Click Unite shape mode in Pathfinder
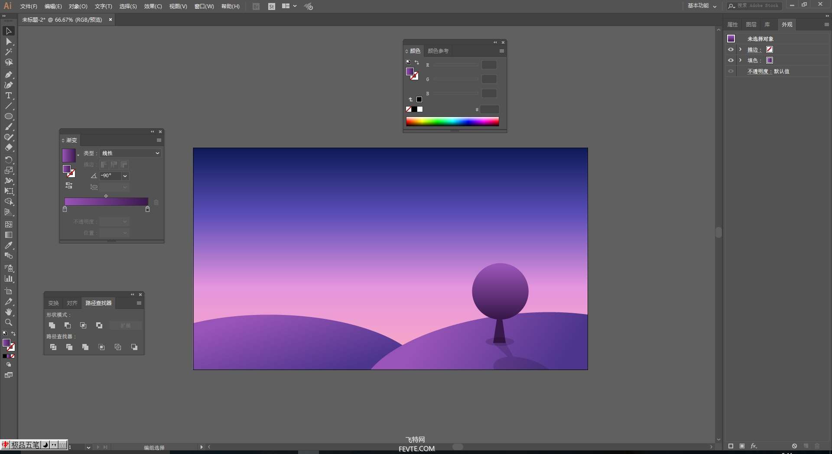 coord(52,325)
